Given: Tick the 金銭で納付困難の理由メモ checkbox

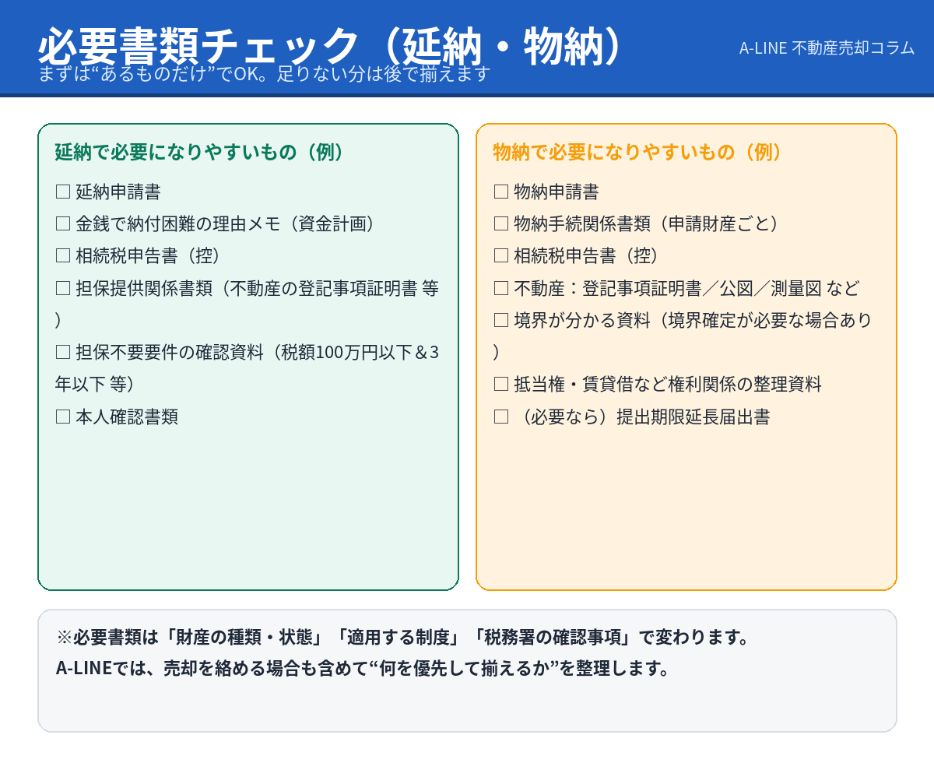Looking at the screenshot, I should [x=63, y=224].
